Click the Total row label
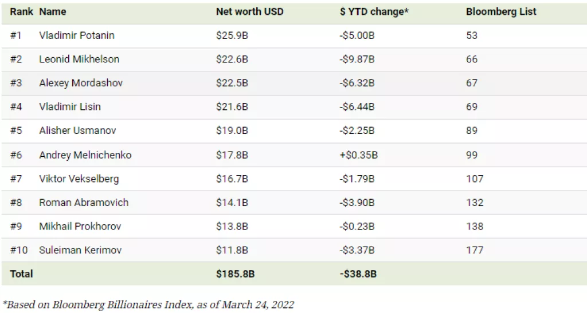This screenshot has width=587, height=313. [x=21, y=274]
